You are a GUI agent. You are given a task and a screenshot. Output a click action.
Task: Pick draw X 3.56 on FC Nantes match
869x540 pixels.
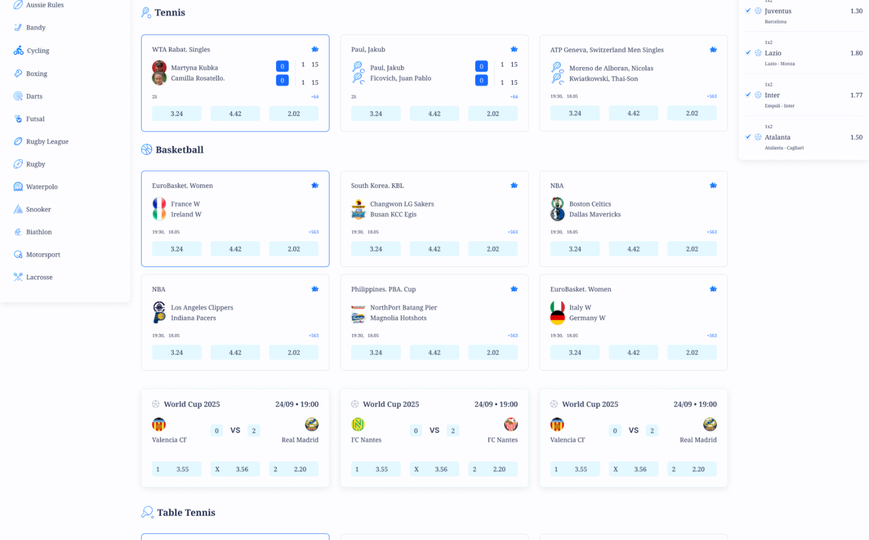[434, 469]
